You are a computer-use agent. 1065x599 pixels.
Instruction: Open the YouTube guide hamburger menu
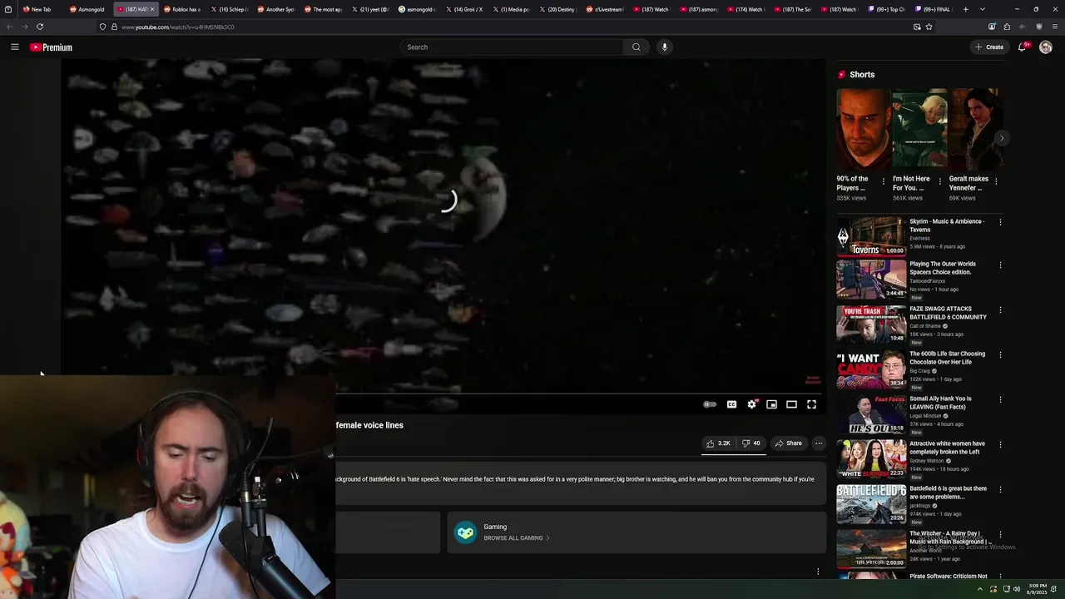click(x=14, y=47)
